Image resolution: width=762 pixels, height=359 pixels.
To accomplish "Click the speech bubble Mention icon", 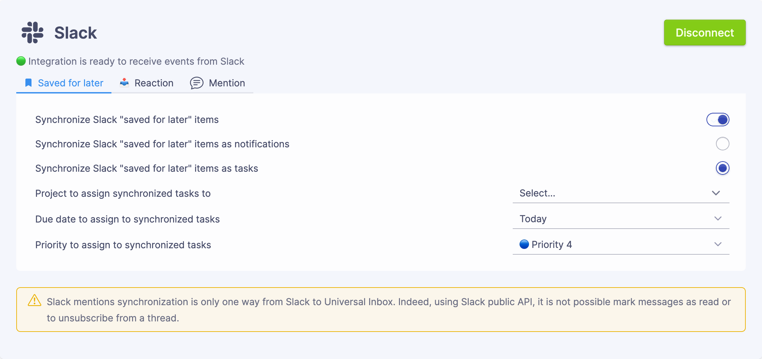I will click(196, 83).
